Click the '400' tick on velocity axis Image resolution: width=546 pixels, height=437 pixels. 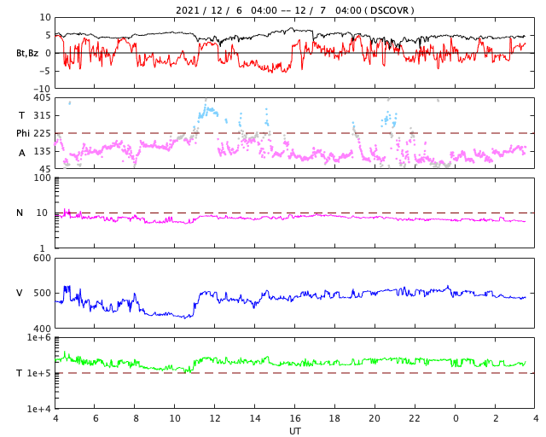click(42, 328)
